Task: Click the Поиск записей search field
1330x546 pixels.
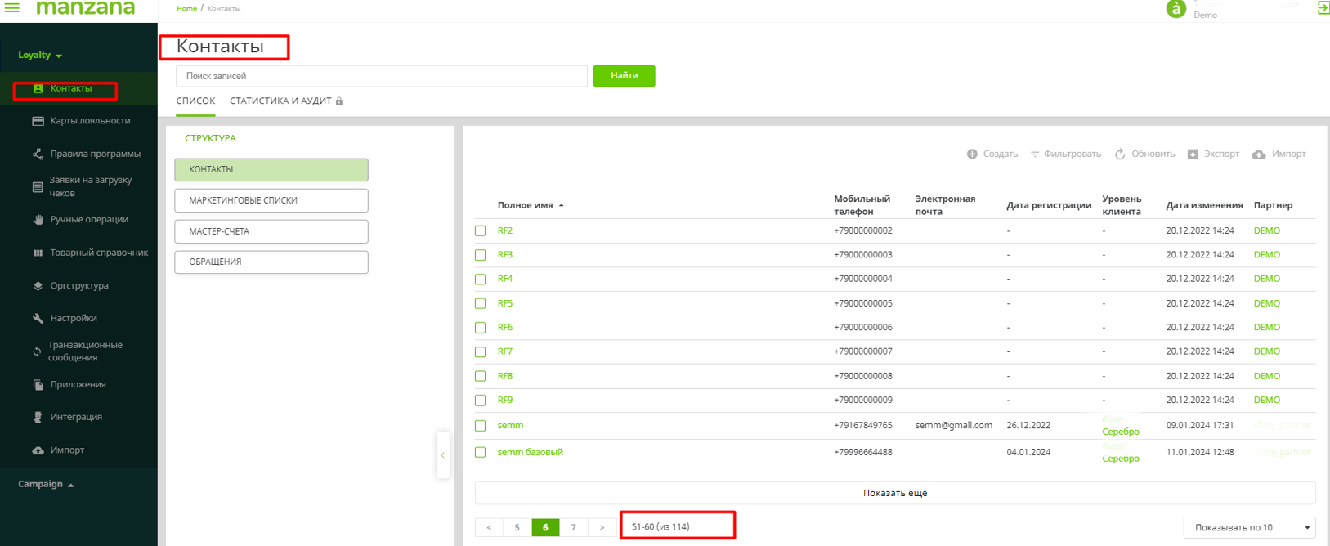Action: click(381, 76)
